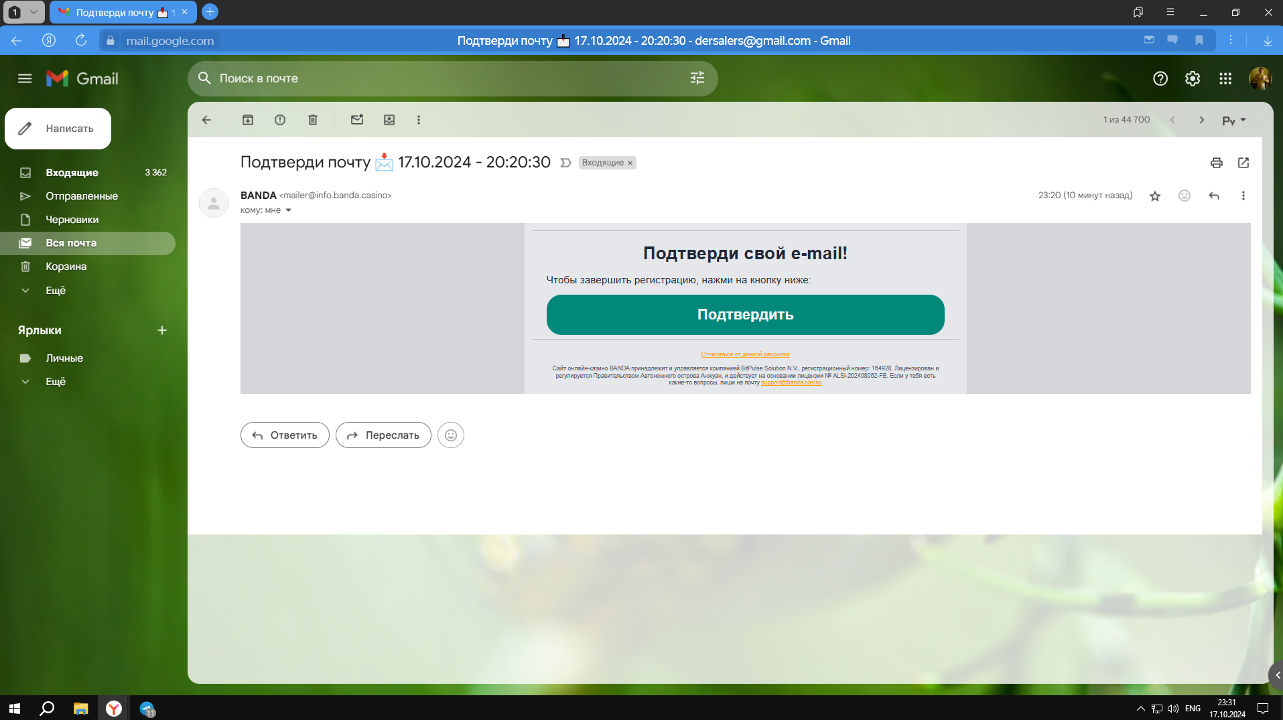Screen dimensions: 1283x720
Task: Click the Переслать forward button
Action: (383, 435)
